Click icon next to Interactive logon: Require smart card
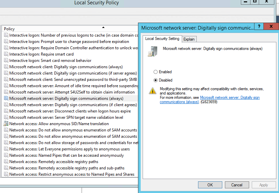Screen dimensions: 279x193 6,54
